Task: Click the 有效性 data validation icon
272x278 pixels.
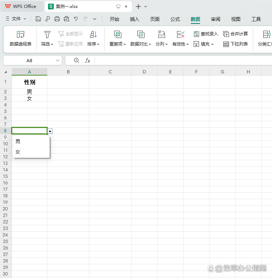Action: [181, 34]
